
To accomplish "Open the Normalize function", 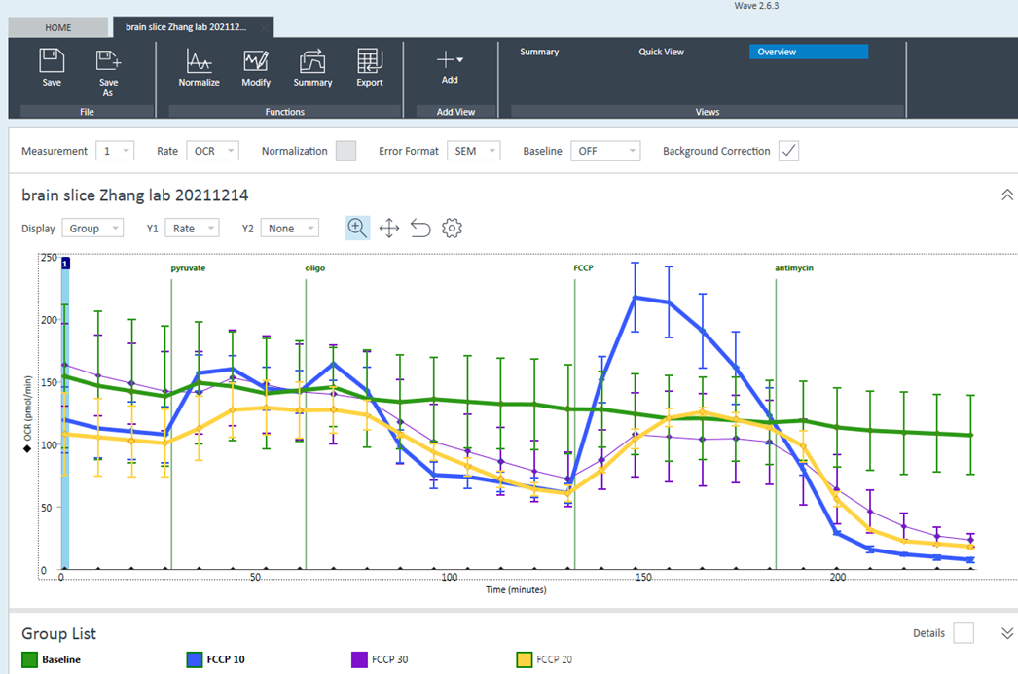I will tap(199, 63).
